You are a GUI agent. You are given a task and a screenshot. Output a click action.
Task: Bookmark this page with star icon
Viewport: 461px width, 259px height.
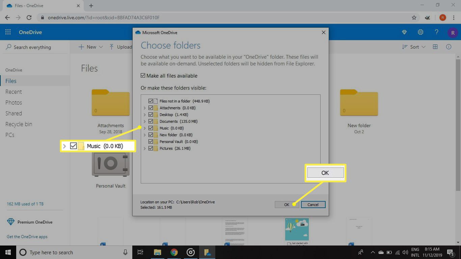point(414,18)
